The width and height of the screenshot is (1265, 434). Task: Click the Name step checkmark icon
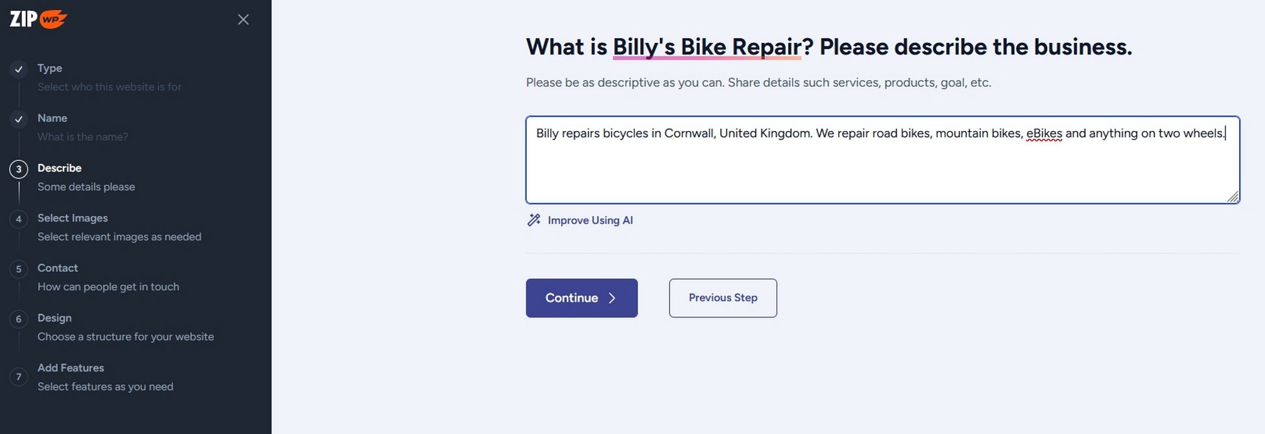[19, 119]
